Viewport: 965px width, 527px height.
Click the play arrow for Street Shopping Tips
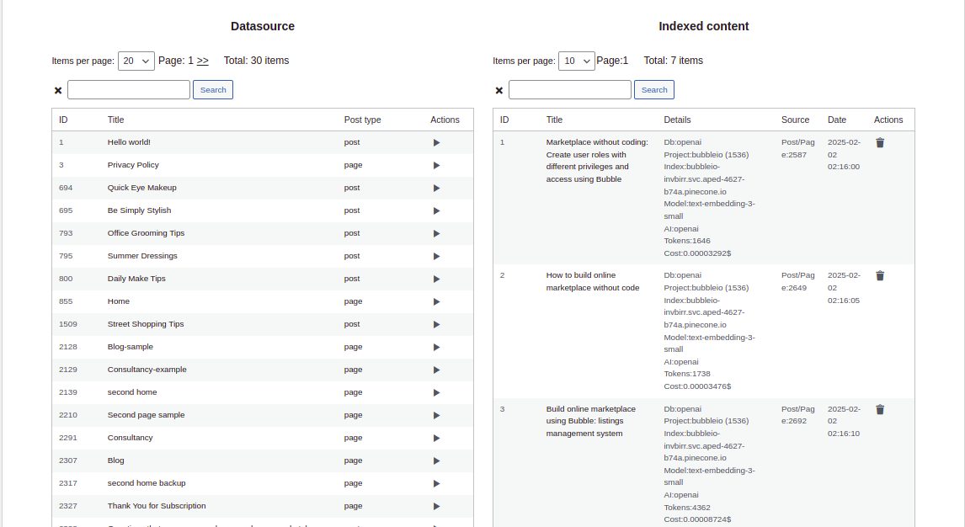pos(436,325)
